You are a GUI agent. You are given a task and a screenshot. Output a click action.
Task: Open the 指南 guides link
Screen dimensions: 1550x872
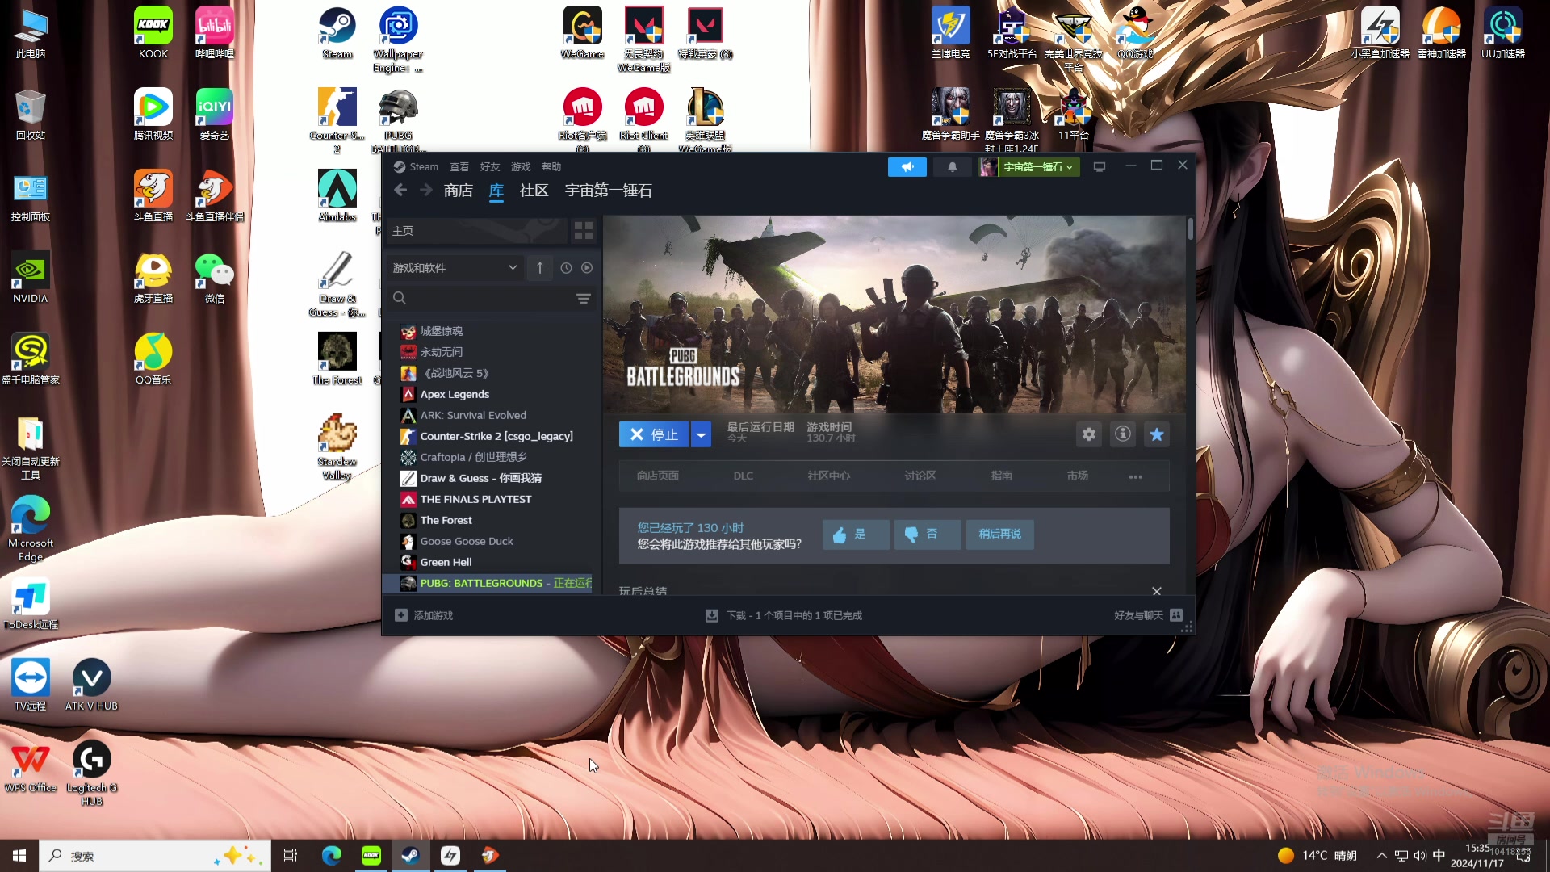tap(1001, 476)
